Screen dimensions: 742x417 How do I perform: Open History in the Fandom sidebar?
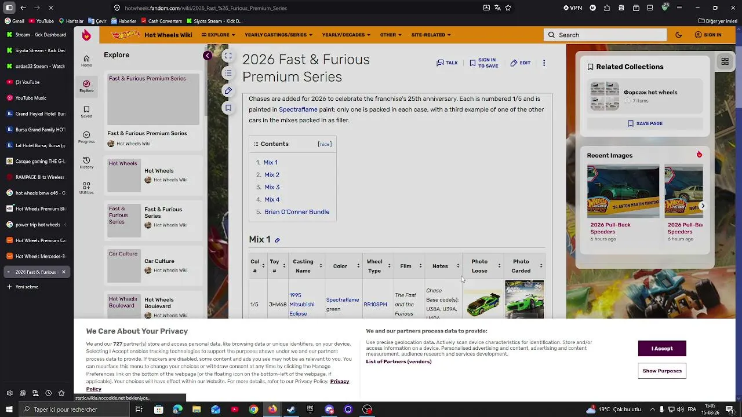(x=86, y=163)
